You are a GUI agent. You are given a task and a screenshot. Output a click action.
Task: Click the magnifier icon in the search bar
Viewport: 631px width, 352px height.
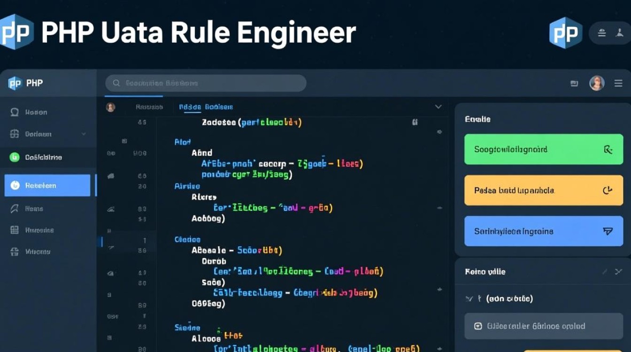click(x=115, y=84)
